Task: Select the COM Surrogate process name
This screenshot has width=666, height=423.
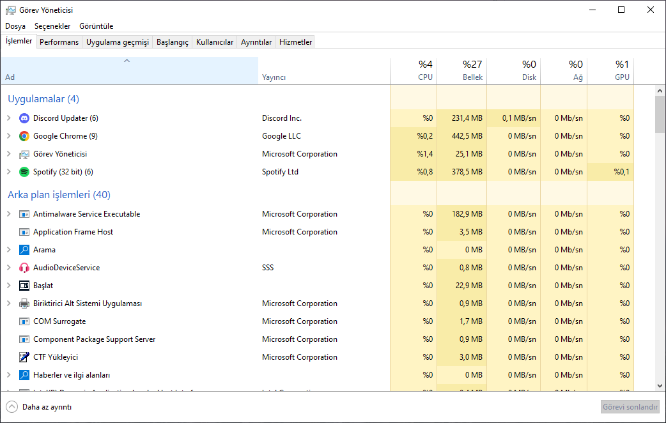Action: pyautogui.click(x=59, y=321)
